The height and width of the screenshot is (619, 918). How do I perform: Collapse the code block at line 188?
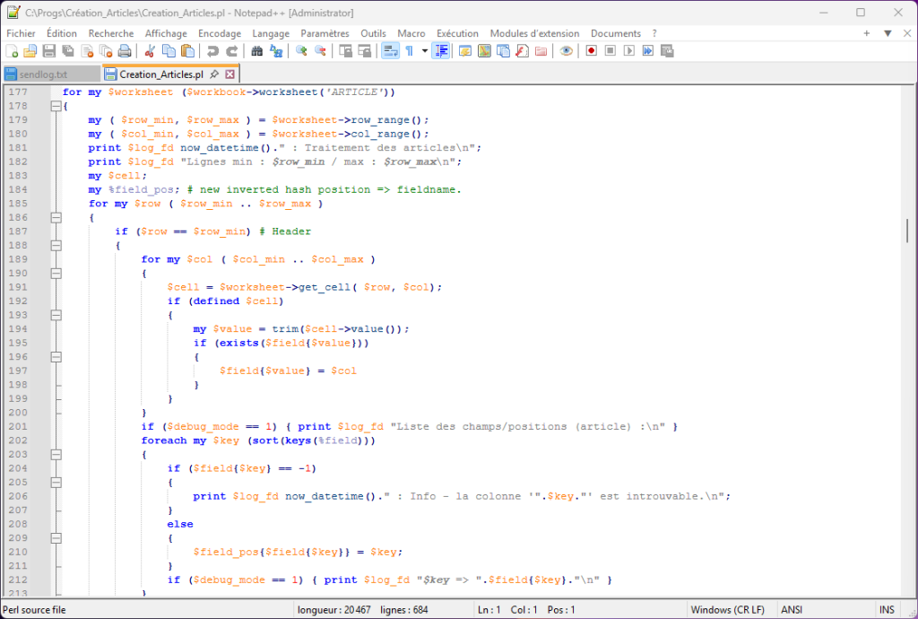[x=56, y=246]
